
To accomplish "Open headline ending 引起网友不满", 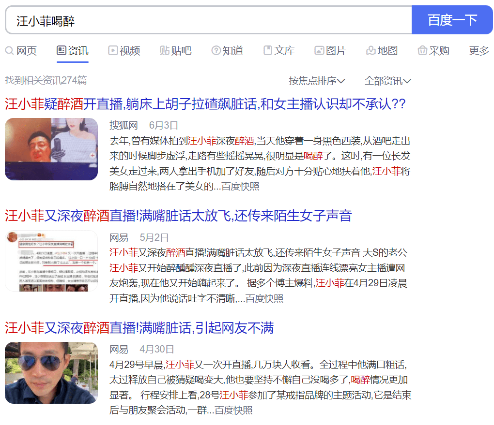I will [x=139, y=328].
